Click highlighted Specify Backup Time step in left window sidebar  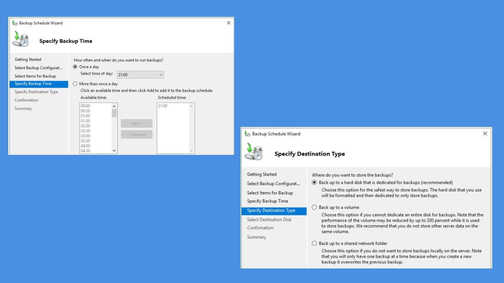tap(39, 84)
